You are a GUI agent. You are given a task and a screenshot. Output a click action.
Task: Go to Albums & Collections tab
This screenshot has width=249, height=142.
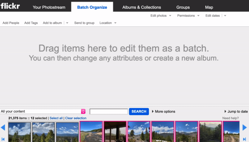tap(142, 7)
